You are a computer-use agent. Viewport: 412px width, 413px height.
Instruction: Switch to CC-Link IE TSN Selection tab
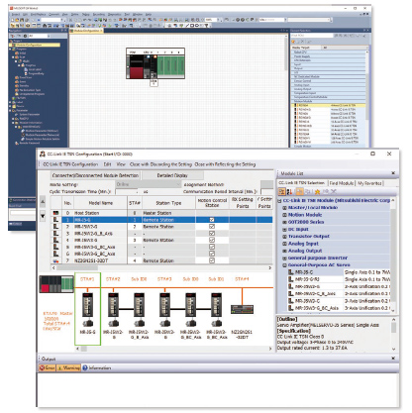click(x=301, y=183)
